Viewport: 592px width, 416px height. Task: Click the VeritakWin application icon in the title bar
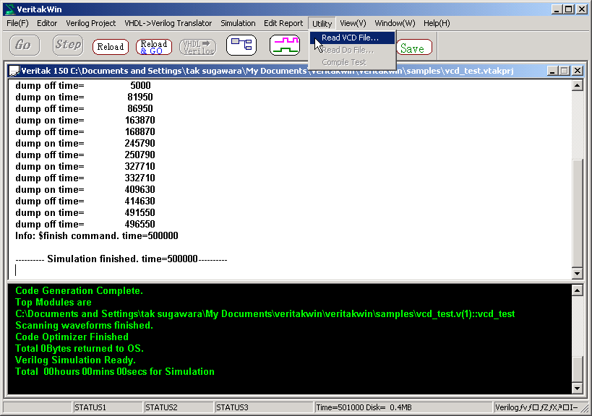click(x=10, y=9)
